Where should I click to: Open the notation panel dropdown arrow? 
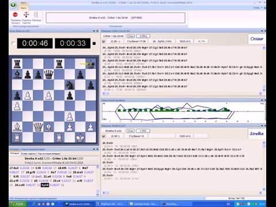tap(94, 149)
